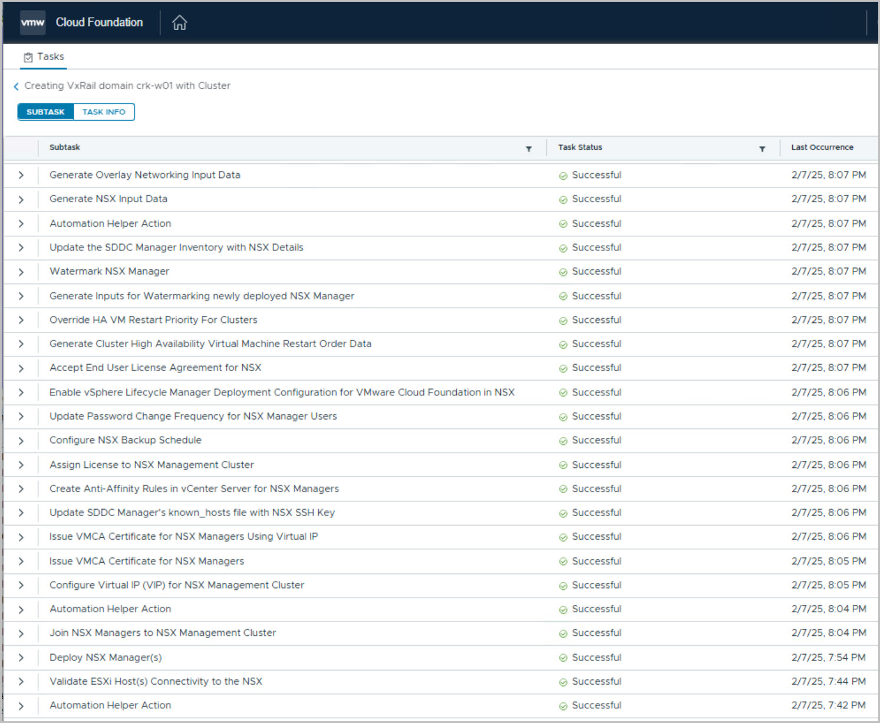Switch to the TASK INFO view

[x=104, y=112]
